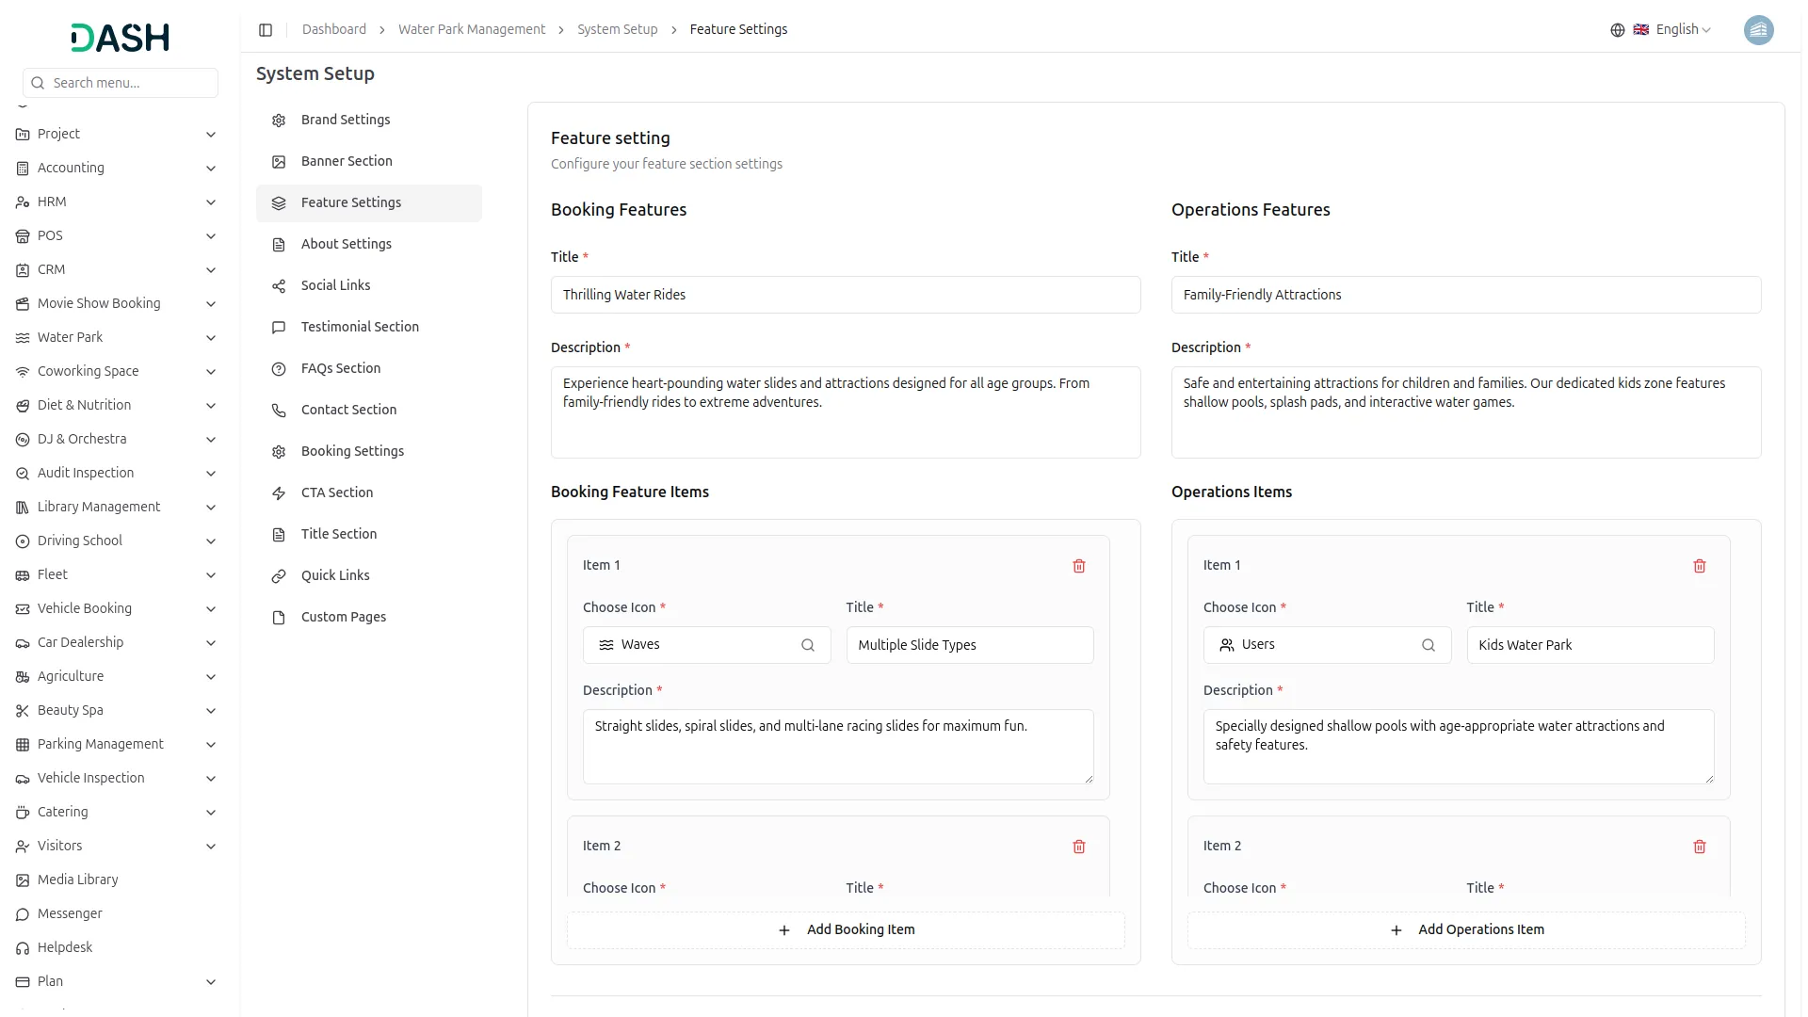
Task: Delete Booking Feature Item 1 trash icon
Action: point(1079,566)
